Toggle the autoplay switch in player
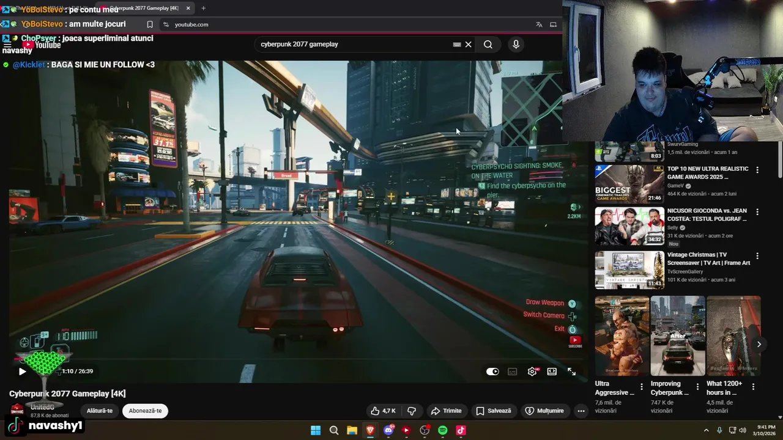Screen dimensions: 783x440 click(492, 372)
